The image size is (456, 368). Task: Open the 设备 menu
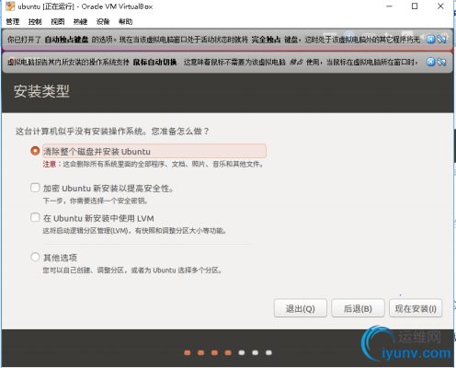[x=103, y=21]
